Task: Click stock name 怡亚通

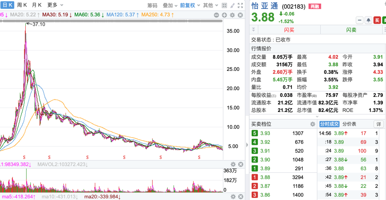Action: point(264,6)
